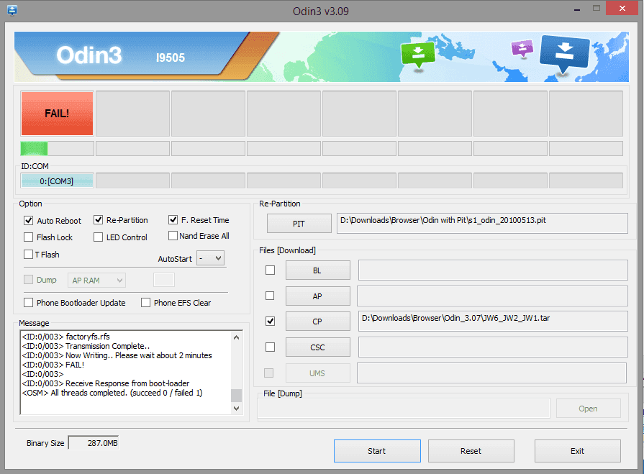Click the Start button

click(377, 451)
